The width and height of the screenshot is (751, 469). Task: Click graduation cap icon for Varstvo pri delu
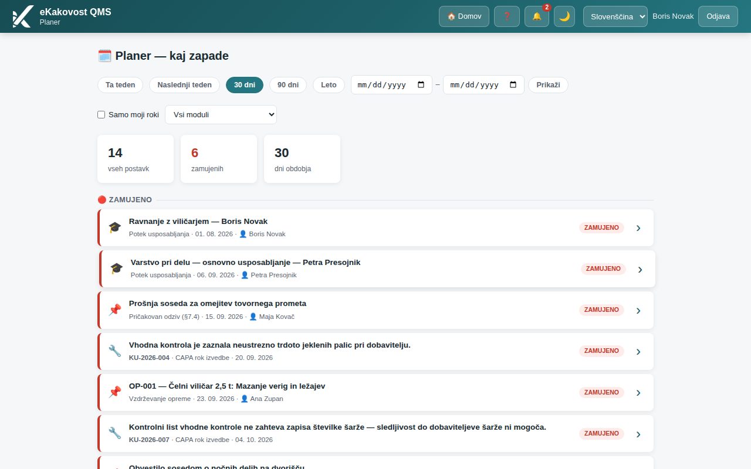tap(117, 269)
